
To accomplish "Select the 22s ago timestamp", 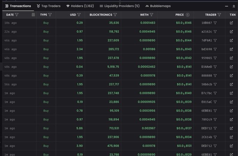I will pos(10,32).
